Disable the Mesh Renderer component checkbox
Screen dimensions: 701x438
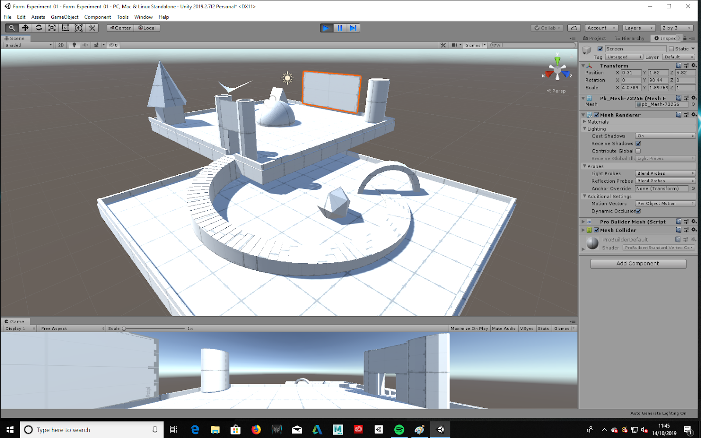tap(596, 115)
